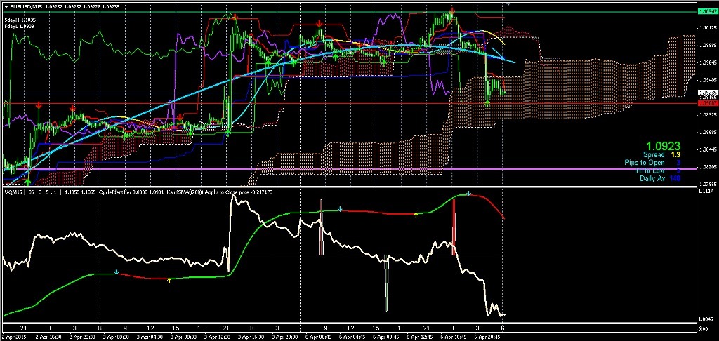Click the chart shift triangle at top

click(507, 4)
